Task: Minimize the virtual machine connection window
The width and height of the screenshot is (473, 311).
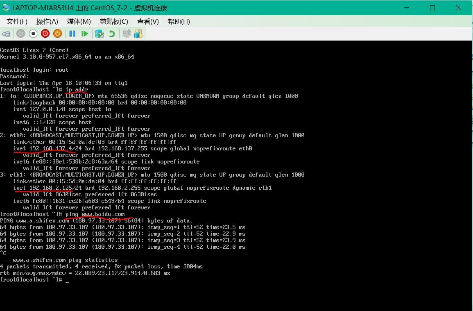Action: (x=407, y=8)
